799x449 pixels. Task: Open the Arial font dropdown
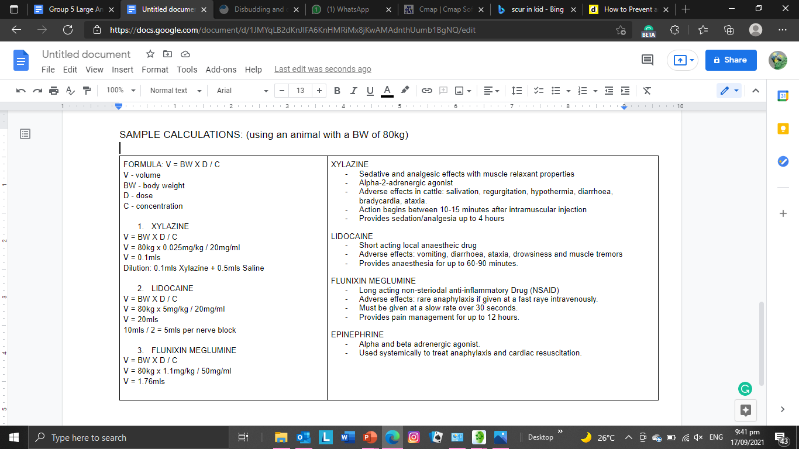[242, 91]
